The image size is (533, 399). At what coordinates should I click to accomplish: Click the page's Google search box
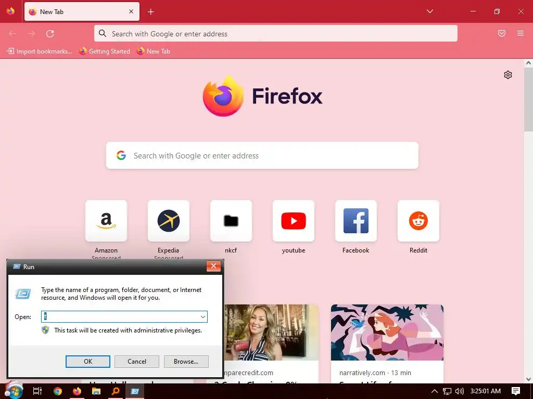coord(262,155)
